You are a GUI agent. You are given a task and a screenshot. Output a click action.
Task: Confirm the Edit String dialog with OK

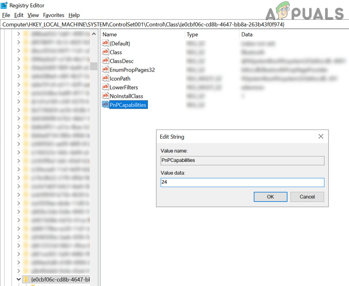click(x=270, y=197)
